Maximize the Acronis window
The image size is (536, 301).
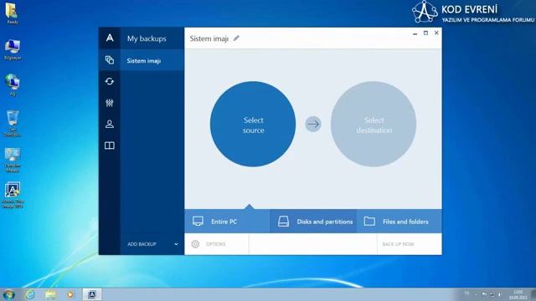[425, 33]
